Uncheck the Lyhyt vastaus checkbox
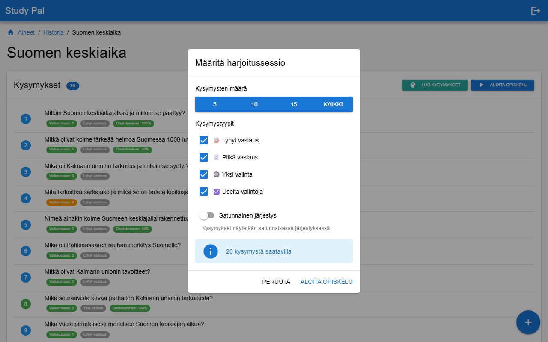Viewport: 548px width, 342px height. 204,140
